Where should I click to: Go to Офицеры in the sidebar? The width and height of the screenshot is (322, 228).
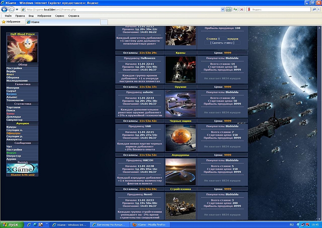(x=13, y=133)
